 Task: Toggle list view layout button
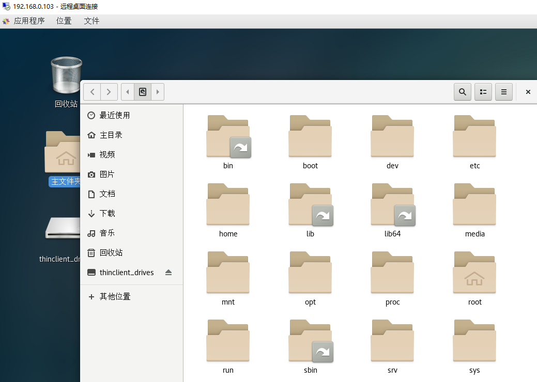pyautogui.click(x=483, y=92)
